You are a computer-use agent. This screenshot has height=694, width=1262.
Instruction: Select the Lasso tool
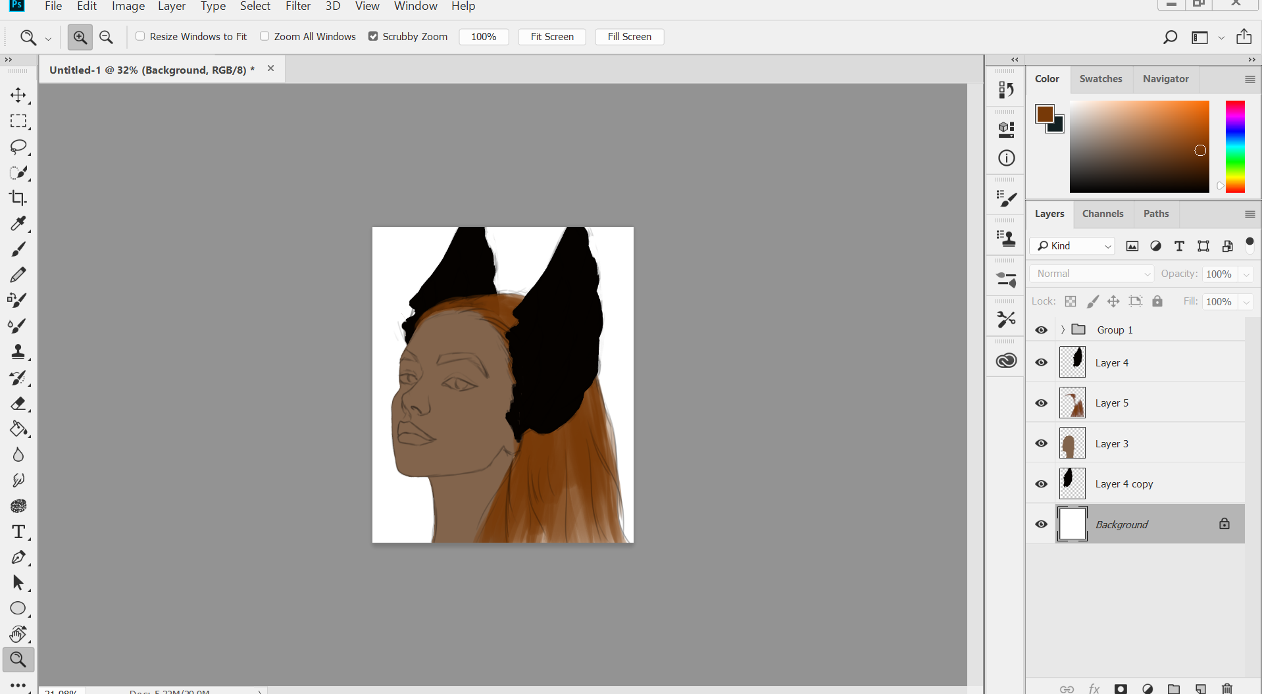18,147
